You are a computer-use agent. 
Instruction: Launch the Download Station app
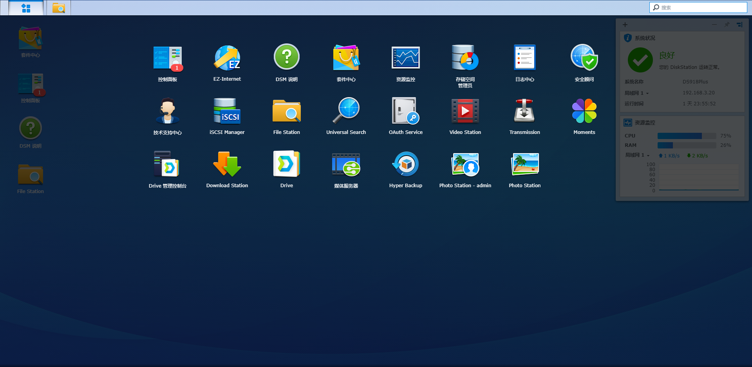(x=227, y=165)
